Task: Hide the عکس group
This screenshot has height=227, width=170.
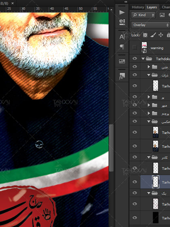Action: pos(135,121)
